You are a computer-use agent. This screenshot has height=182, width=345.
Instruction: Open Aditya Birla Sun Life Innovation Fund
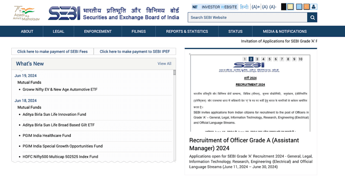54,114
